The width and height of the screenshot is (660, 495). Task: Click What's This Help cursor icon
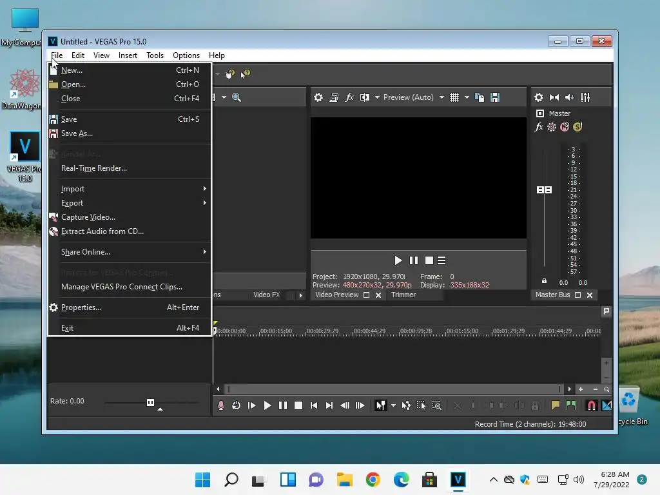point(246,74)
